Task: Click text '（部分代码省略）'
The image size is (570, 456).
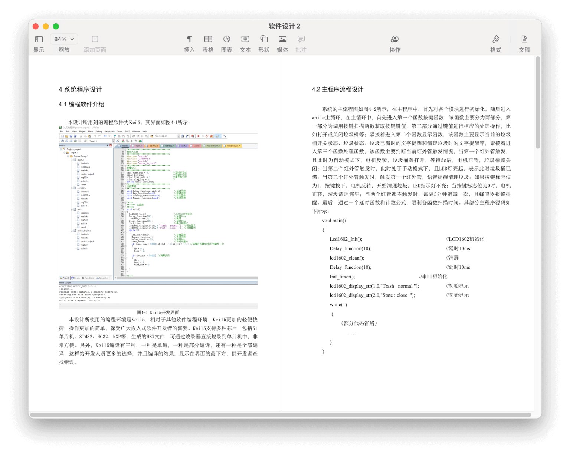Action: coord(359,323)
